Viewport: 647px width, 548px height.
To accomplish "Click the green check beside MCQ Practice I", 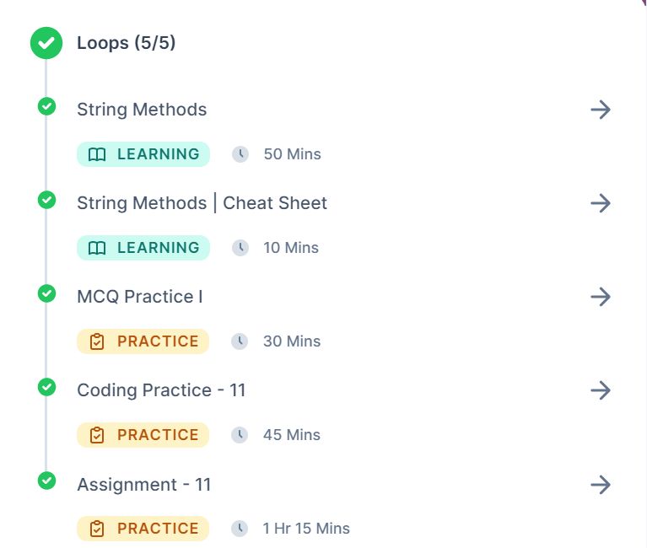I will pyautogui.click(x=47, y=293).
